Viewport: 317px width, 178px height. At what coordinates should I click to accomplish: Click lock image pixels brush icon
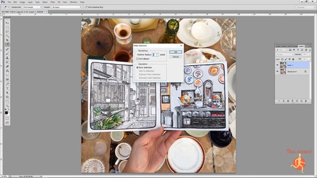[286, 59]
